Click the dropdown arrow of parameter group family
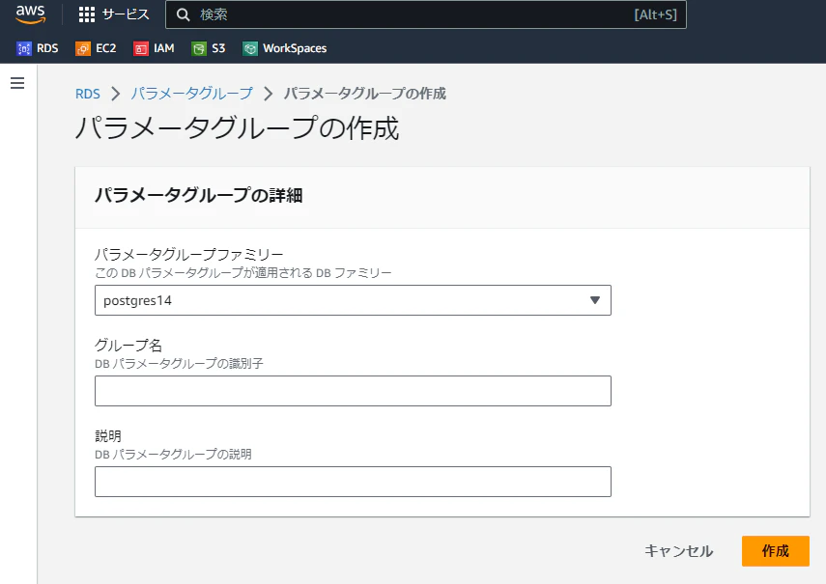Viewport: 826px width, 584px height. 595,300
